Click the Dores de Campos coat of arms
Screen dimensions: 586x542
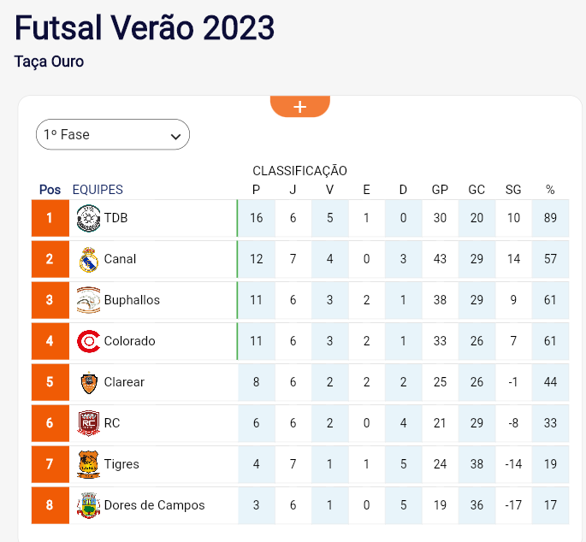point(88,505)
